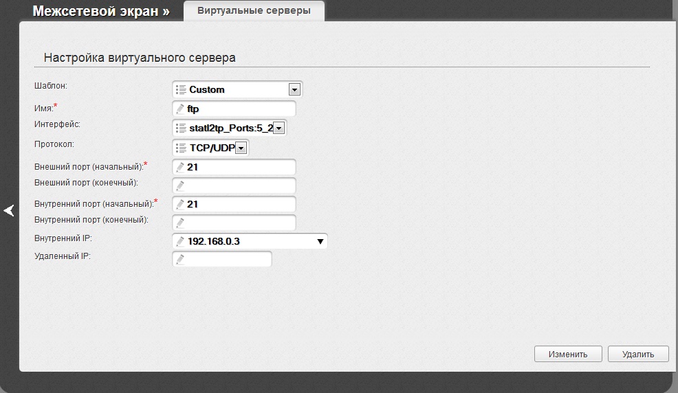
Task: Switch to the Виртуальные серверы tab
Action: pyautogui.click(x=254, y=11)
